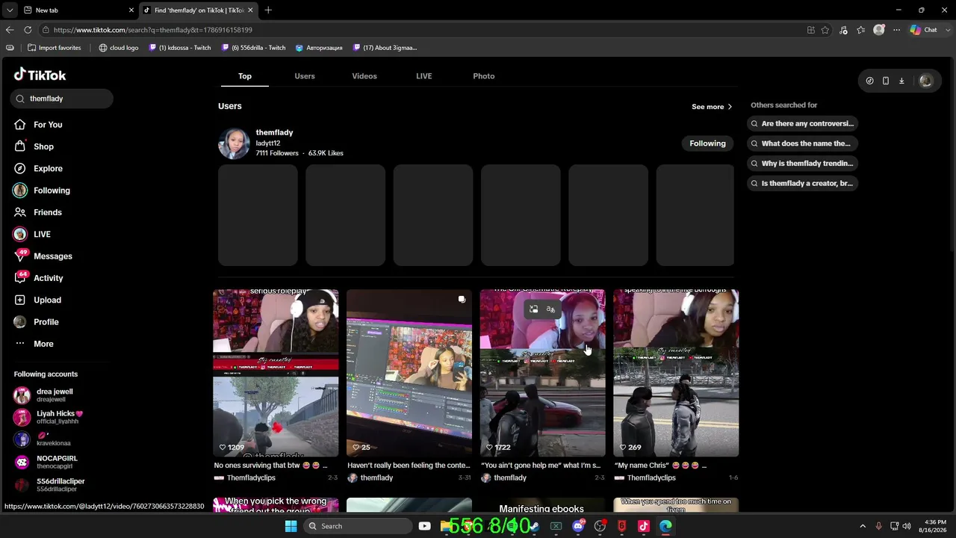The image size is (956, 538).
Task: Search 'Are there any controversi...' suggestion
Action: coord(802,124)
